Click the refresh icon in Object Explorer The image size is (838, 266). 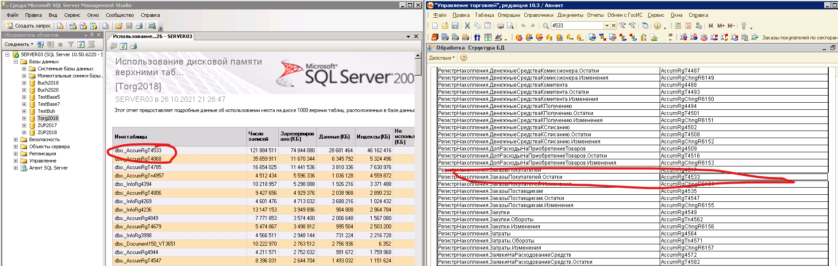pyautogui.click(x=81, y=44)
